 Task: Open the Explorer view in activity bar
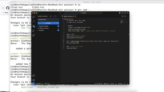coord(34,17)
